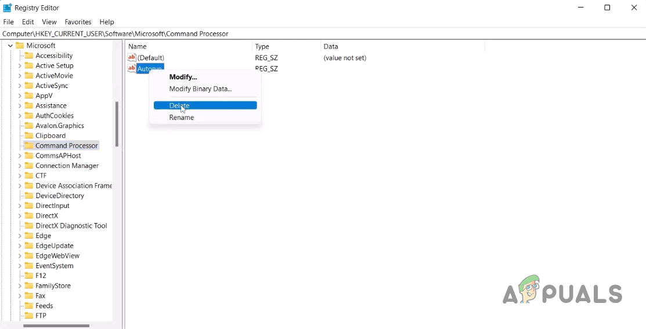The width and height of the screenshot is (646, 329).
Task: Click the Autorun string value icon
Action: [132, 68]
